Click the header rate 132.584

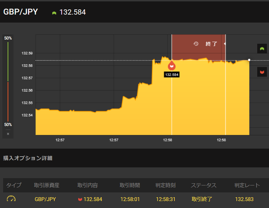pyautogui.click(x=72, y=12)
